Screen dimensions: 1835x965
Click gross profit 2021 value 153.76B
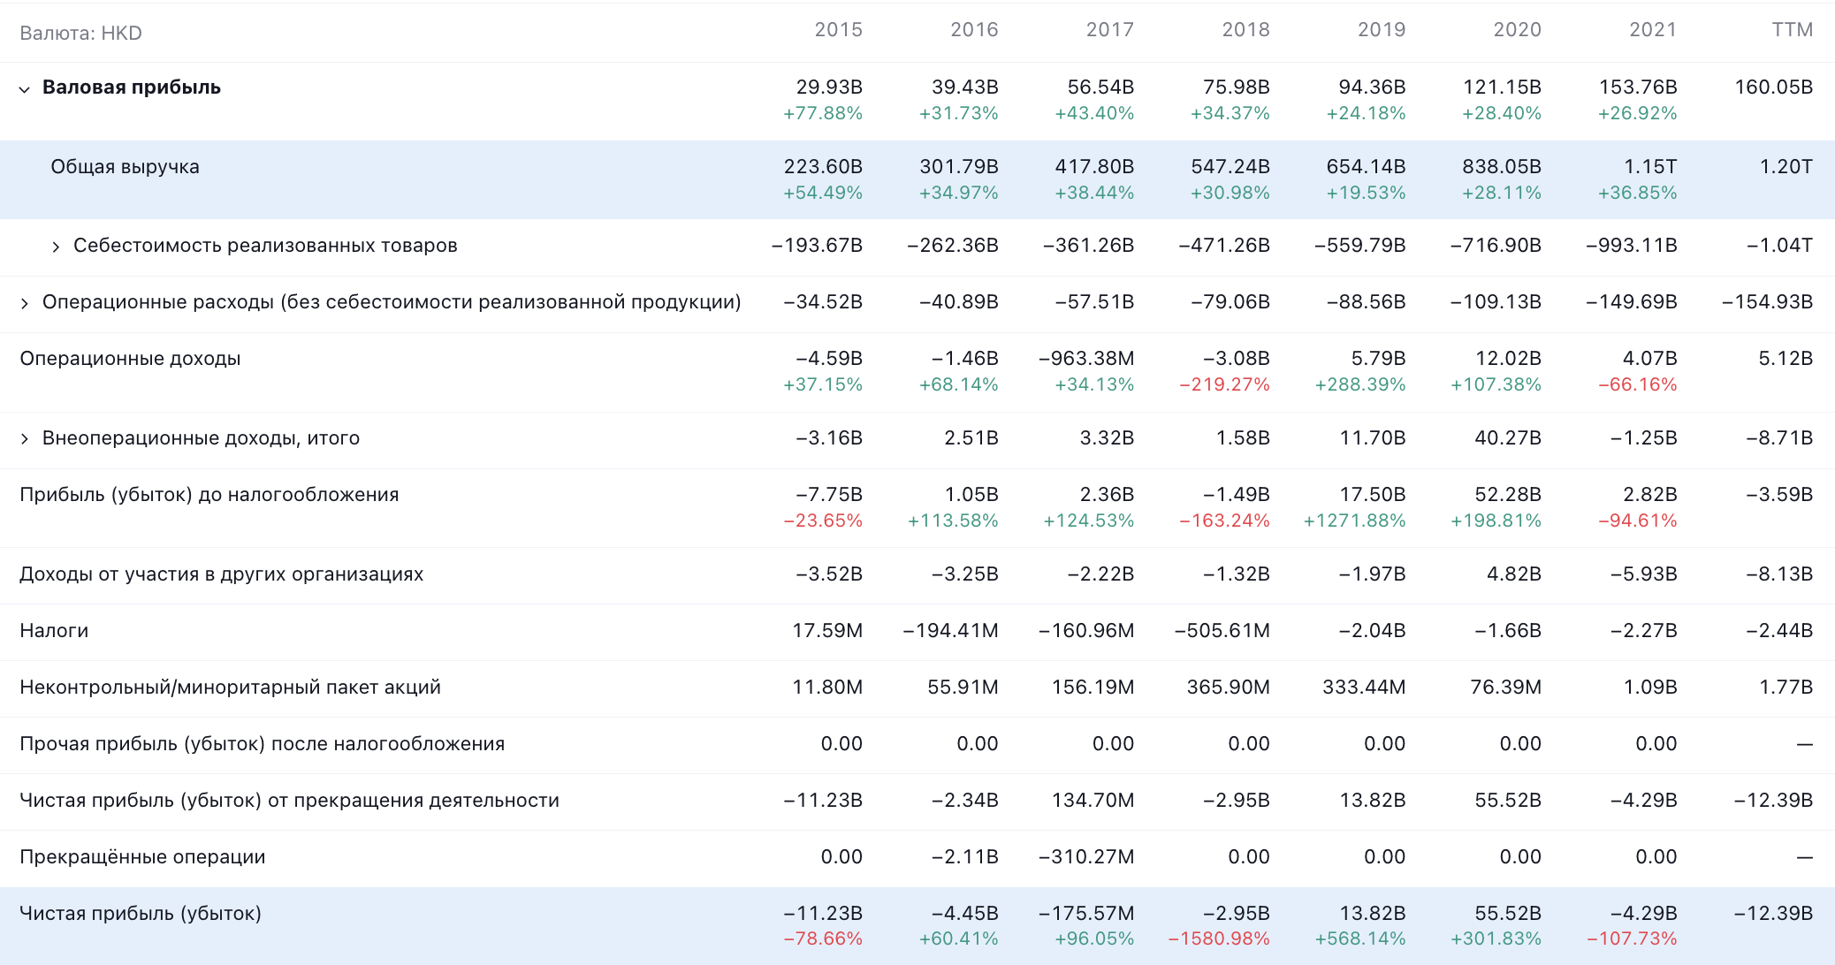point(1638,87)
